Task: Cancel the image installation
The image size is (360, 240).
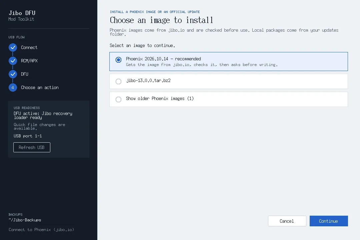Action: click(287, 221)
